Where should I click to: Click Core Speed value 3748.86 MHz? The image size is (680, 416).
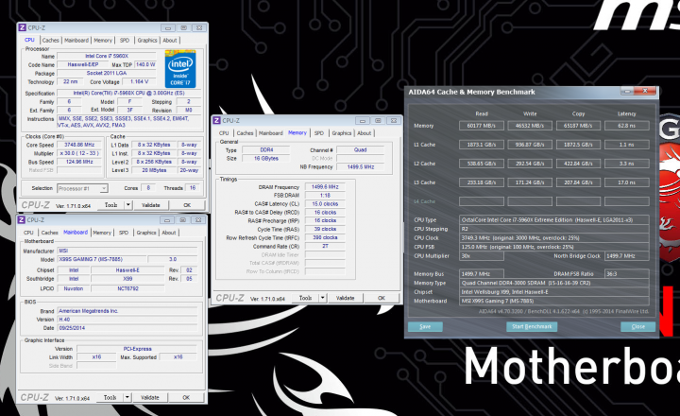coord(79,145)
